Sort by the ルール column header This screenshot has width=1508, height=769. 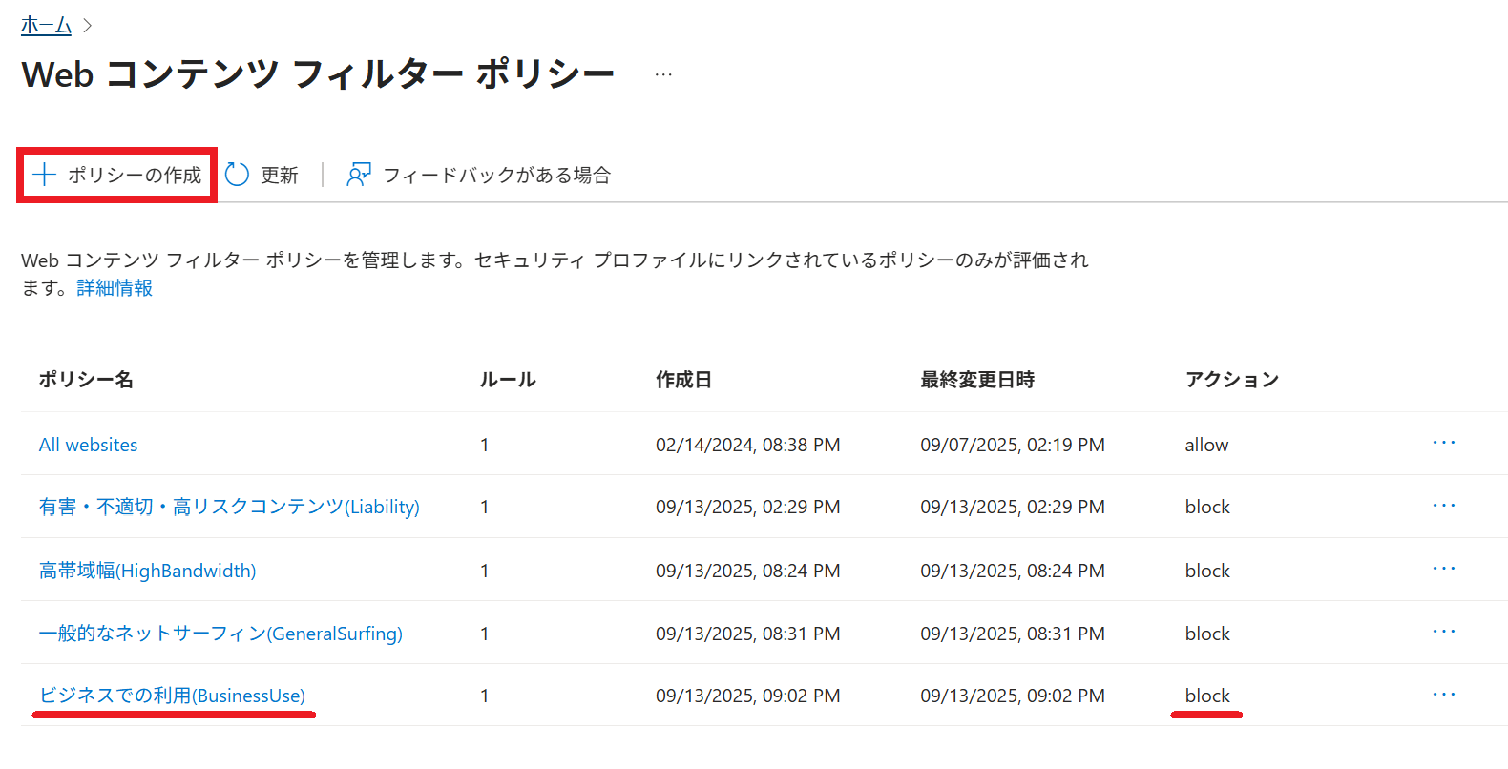tap(508, 380)
